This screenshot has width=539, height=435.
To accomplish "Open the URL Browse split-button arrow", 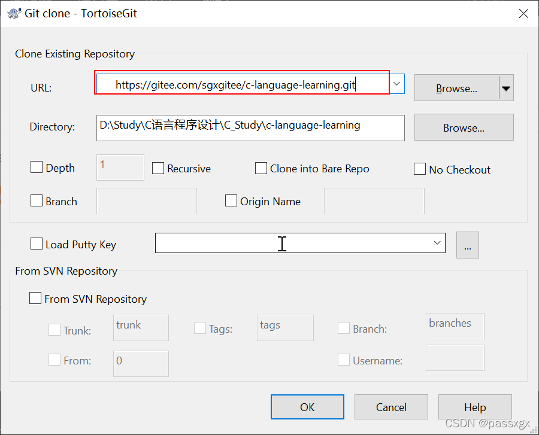I will tap(506, 88).
